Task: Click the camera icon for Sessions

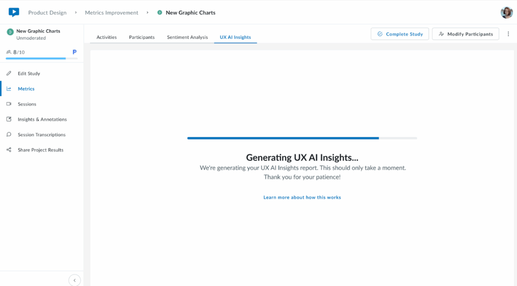Action: (9, 104)
